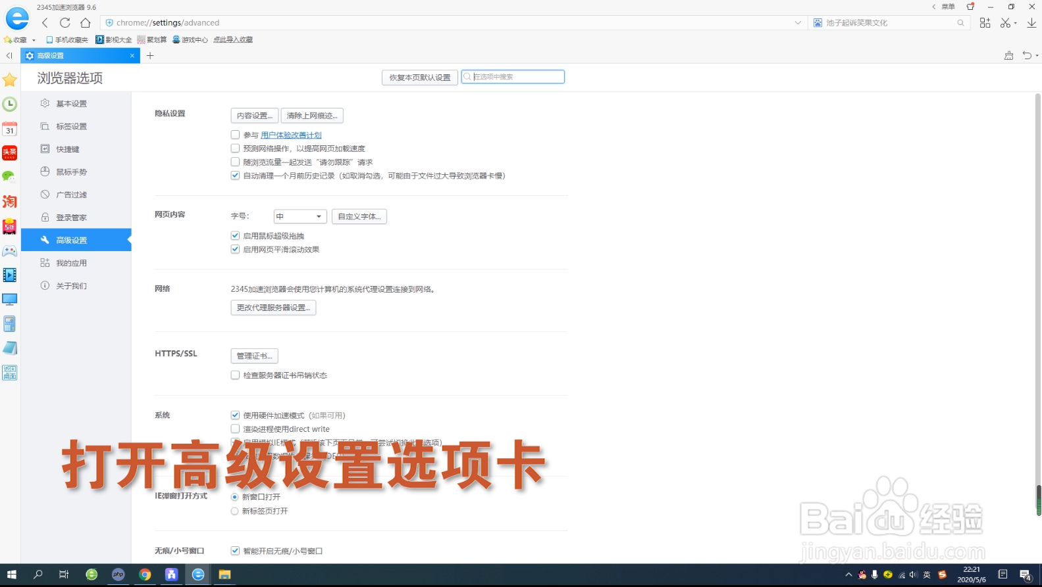Click 内容设置... button
Image resolution: width=1042 pixels, height=587 pixels.
click(255, 116)
